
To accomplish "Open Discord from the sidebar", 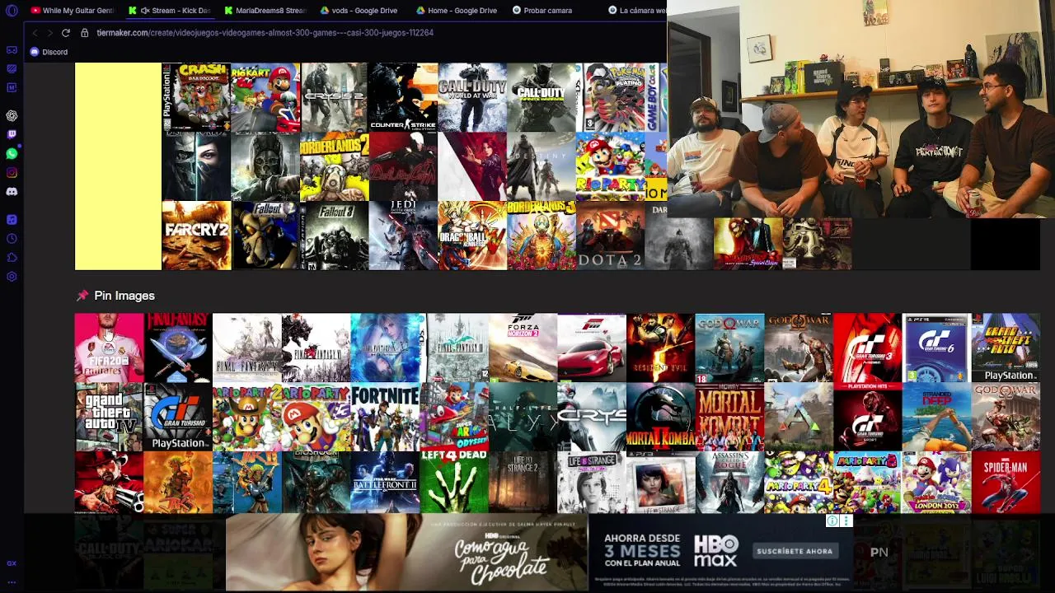I will (x=12, y=191).
